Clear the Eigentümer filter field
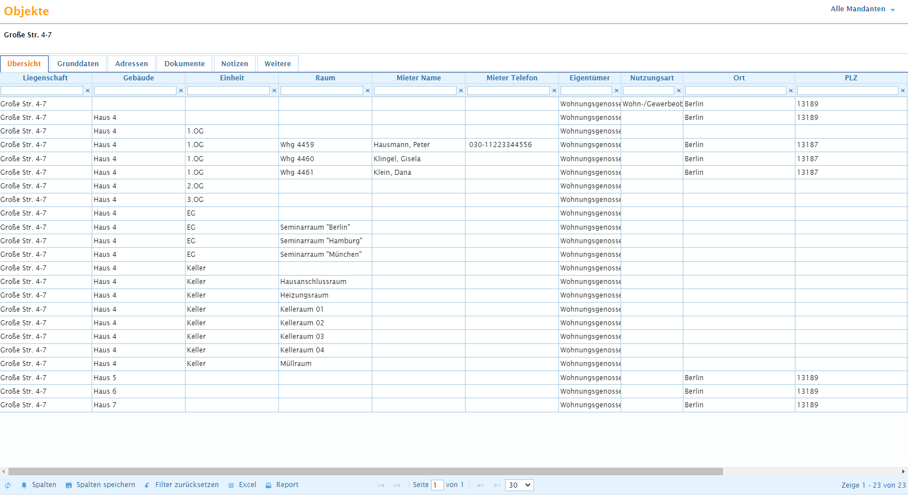908x495 pixels. click(617, 91)
